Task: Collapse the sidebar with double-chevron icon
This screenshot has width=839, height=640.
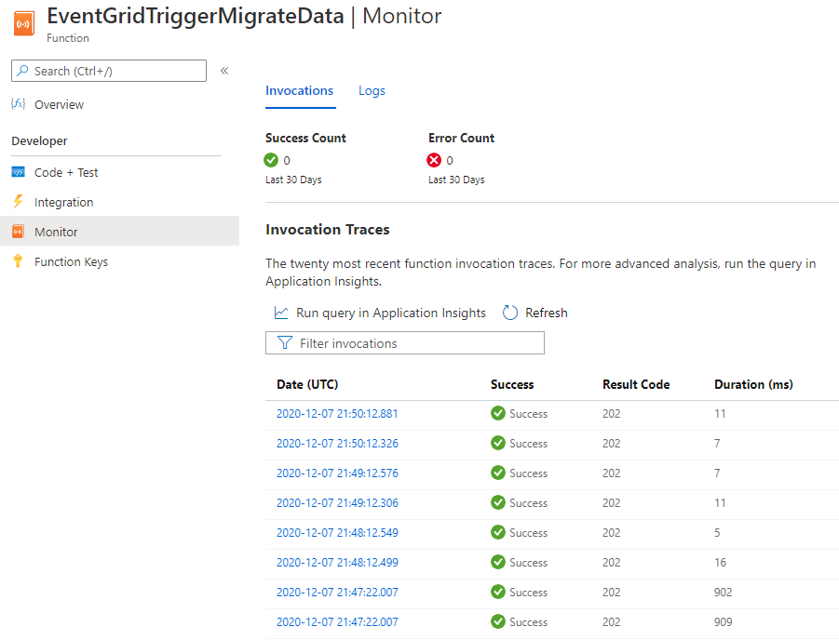Action: click(x=224, y=71)
